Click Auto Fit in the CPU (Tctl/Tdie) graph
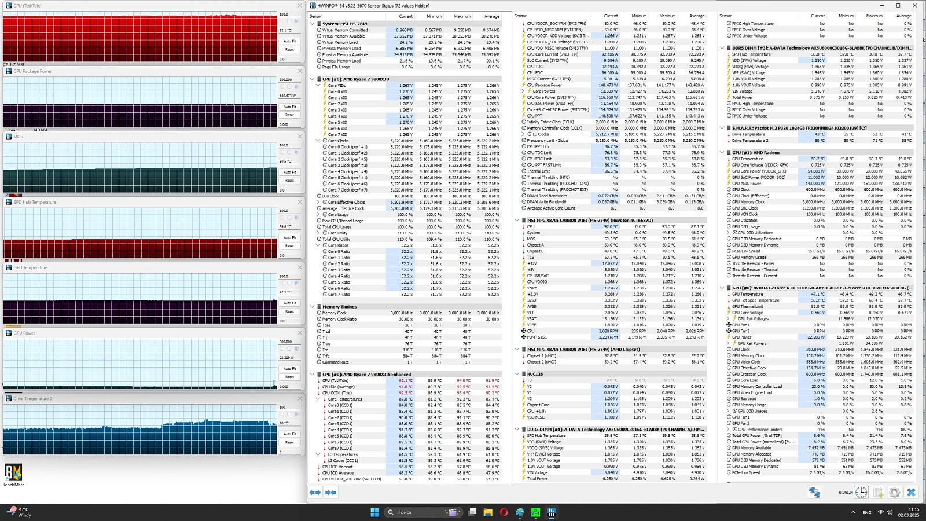Image resolution: width=926 pixels, height=521 pixels. (x=290, y=41)
